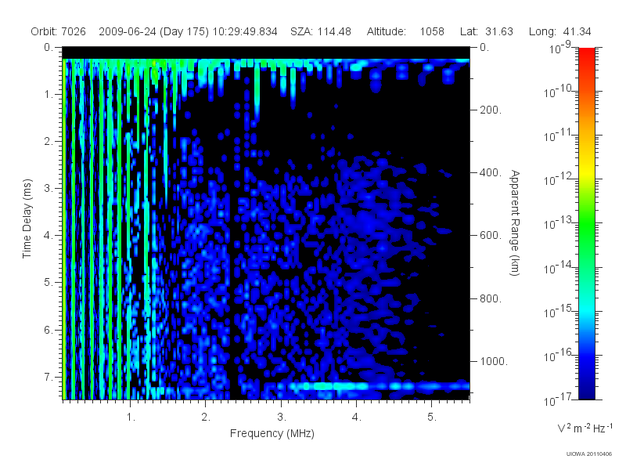Click the 10^-16 colorbar tick label
The width and height of the screenshot is (626, 470).
(558, 355)
